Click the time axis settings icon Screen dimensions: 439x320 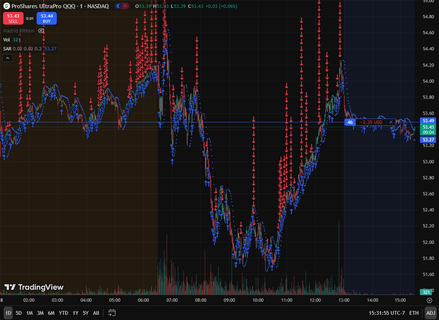tap(429, 300)
